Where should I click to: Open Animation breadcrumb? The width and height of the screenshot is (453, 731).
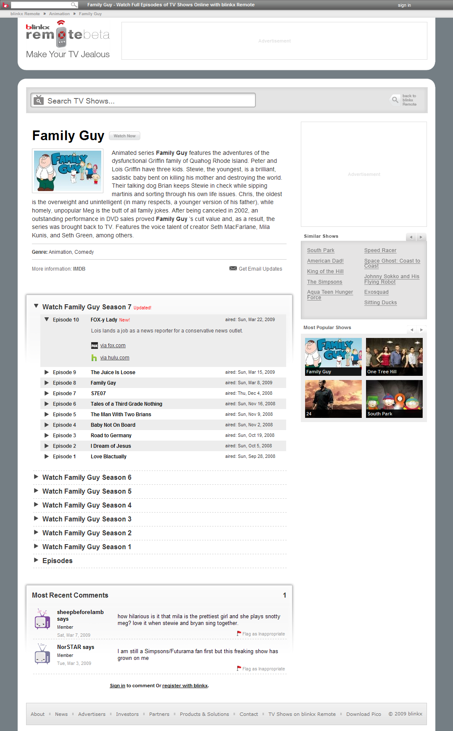tap(59, 14)
